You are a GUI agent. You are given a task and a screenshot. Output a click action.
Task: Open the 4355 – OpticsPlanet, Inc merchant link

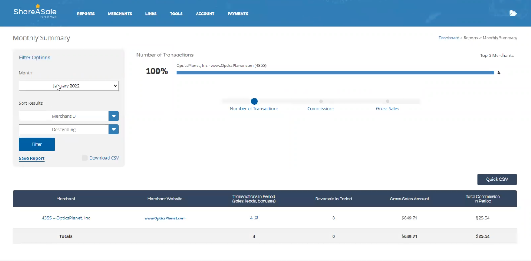pyautogui.click(x=66, y=218)
